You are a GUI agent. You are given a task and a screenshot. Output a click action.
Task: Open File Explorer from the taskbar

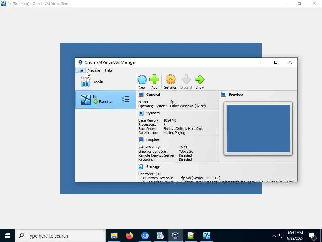(x=114, y=236)
